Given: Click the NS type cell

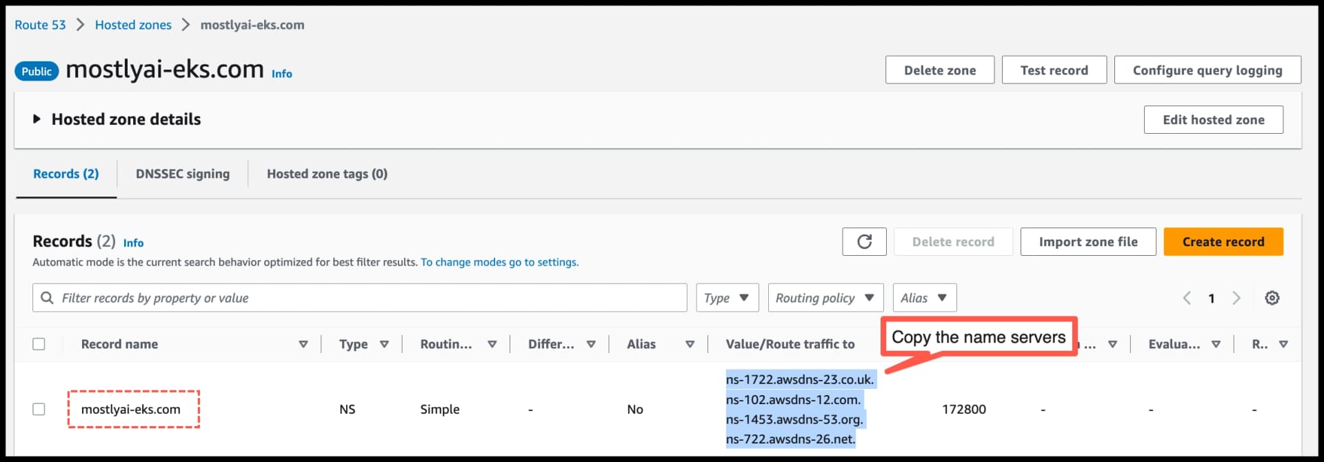Looking at the screenshot, I should (348, 409).
